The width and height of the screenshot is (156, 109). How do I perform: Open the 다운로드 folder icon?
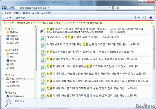pos(8,36)
